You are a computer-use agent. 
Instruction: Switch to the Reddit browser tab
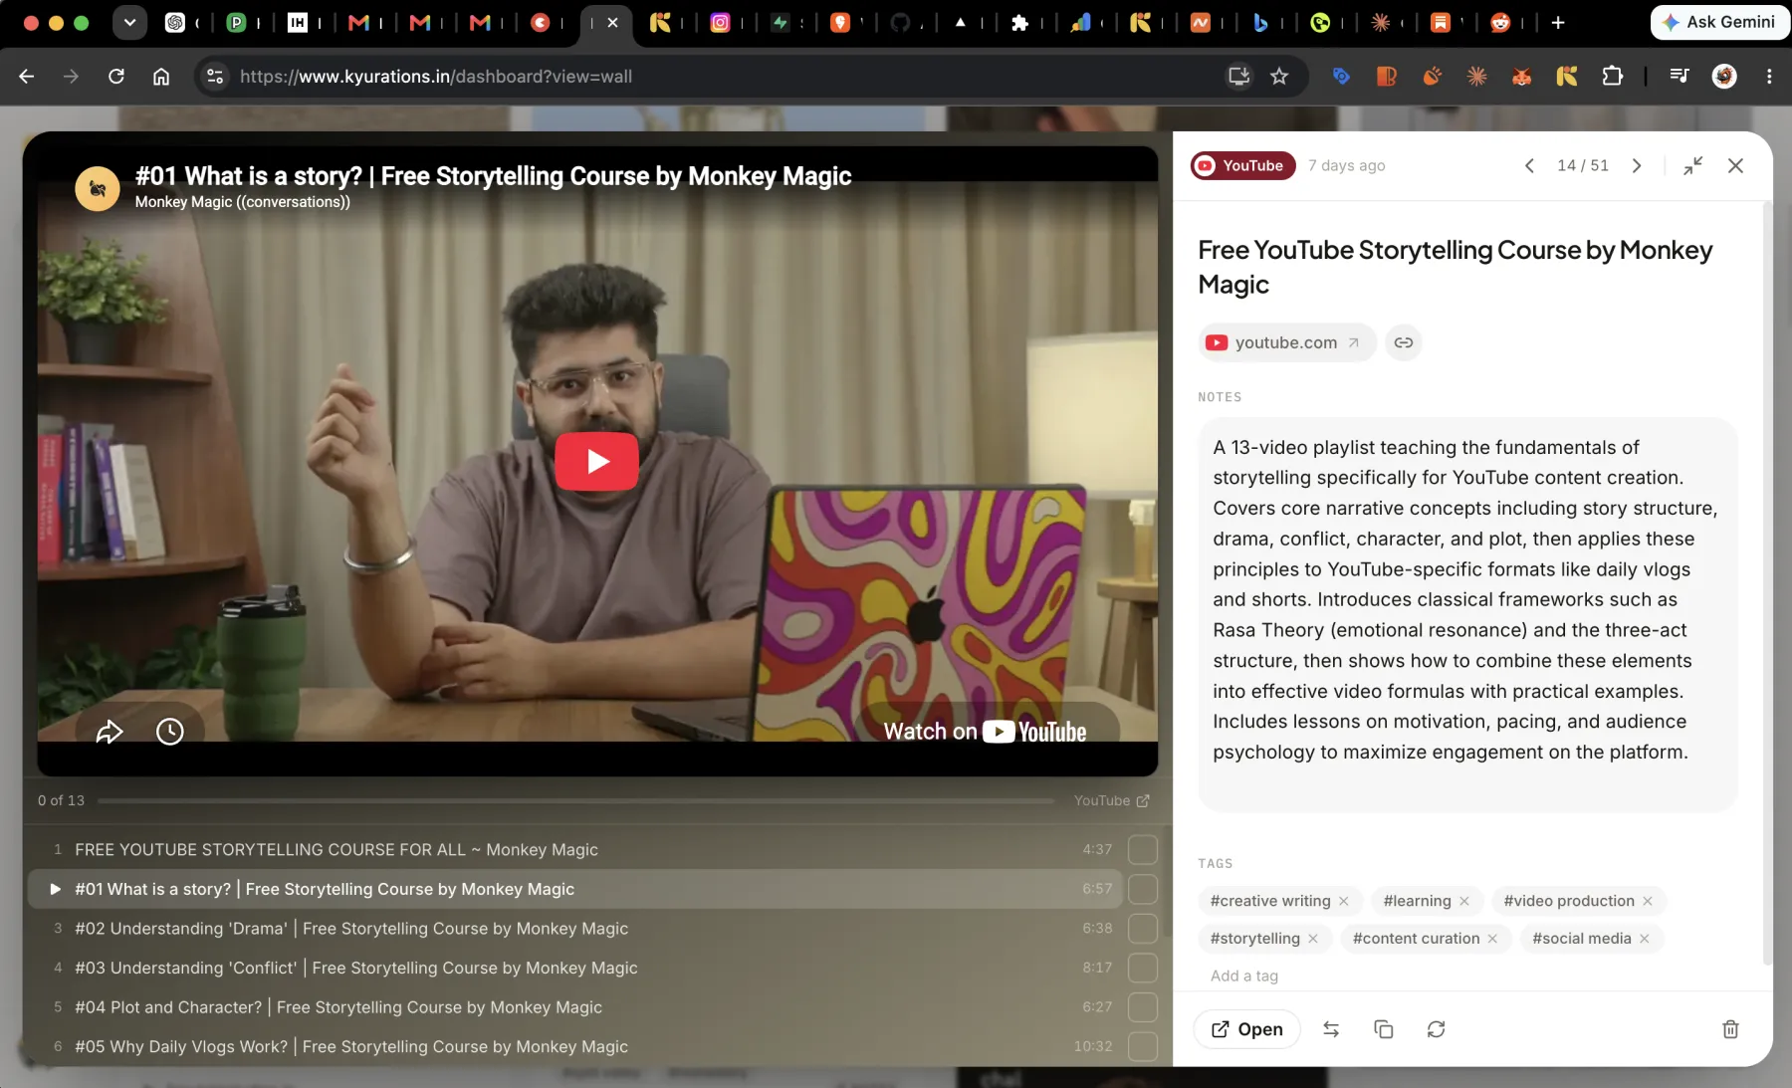[1500, 22]
